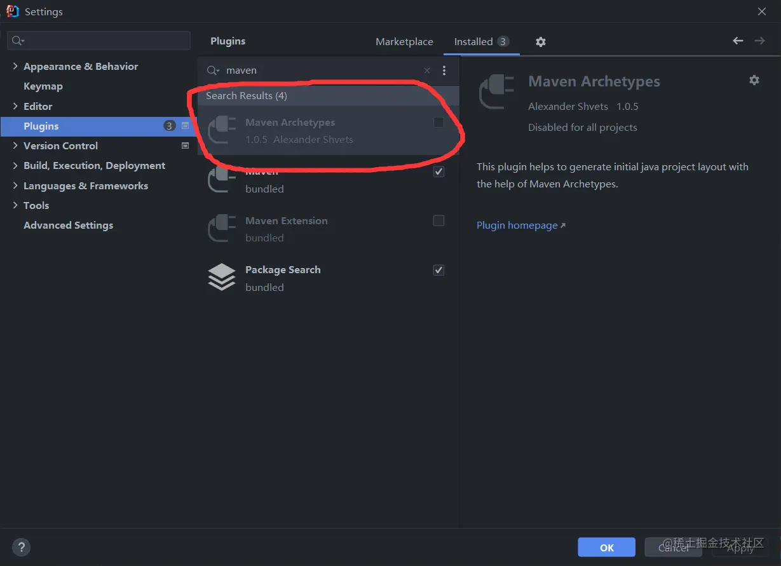This screenshot has width=781, height=566.
Task: Expand Build, Execution, Deployment group
Action: (15, 165)
